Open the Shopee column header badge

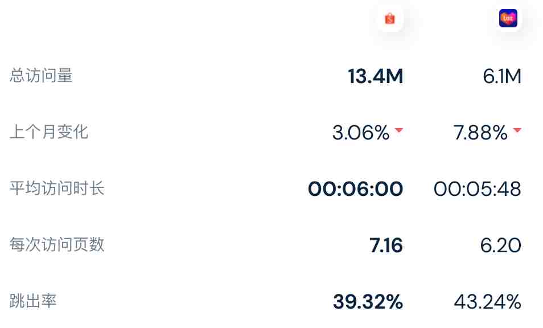coord(390,18)
